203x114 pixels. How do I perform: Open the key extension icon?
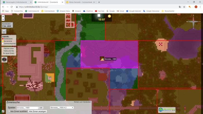point(190,7)
